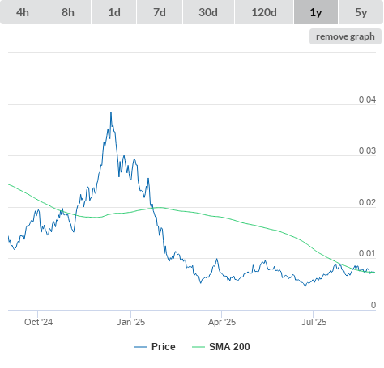Show the 5y price history
This screenshot has height=368, width=384.
coord(361,12)
